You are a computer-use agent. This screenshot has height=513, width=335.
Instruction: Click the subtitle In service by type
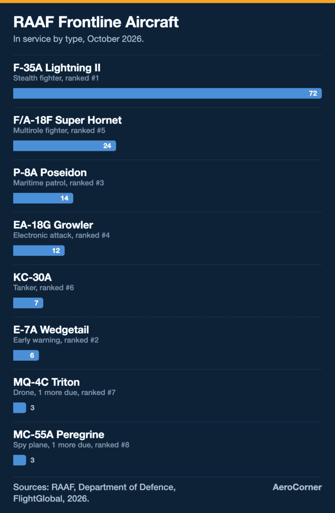click(78, 39)
